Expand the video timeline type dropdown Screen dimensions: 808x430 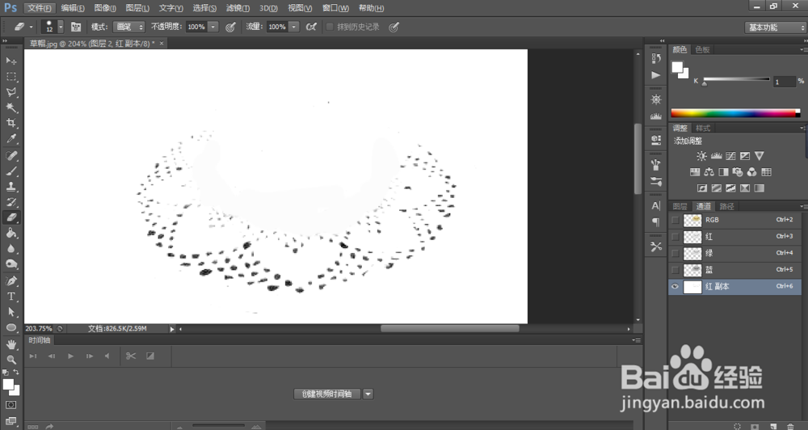tap(368, 394)
